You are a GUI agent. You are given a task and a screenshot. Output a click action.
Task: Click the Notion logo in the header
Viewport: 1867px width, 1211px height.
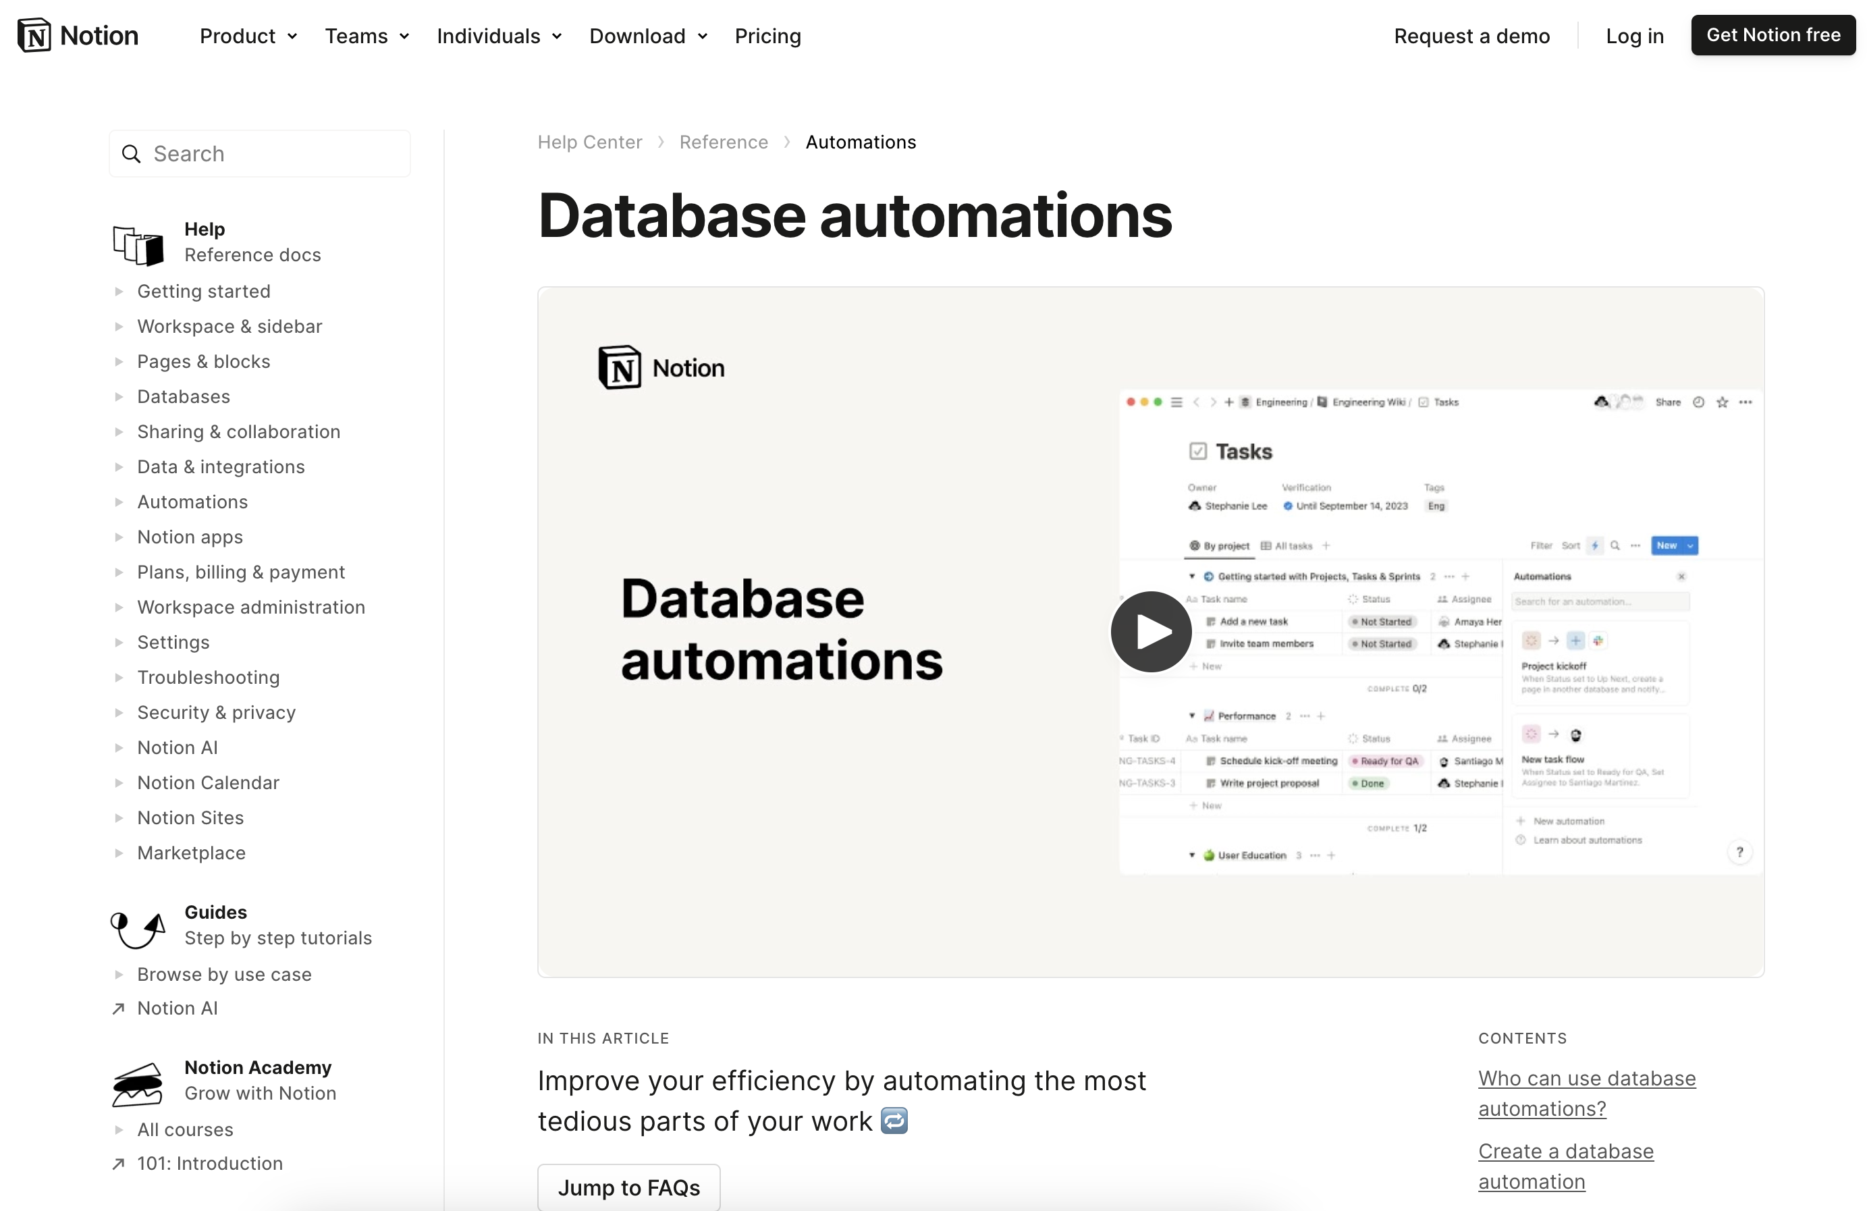[78, 35]
